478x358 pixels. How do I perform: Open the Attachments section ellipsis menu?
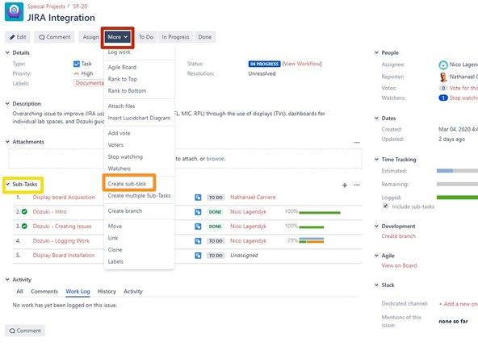click(x=357, y=142)
